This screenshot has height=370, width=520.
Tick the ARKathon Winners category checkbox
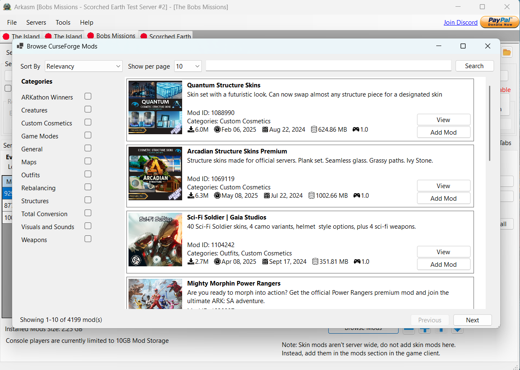tap(88, 97)
